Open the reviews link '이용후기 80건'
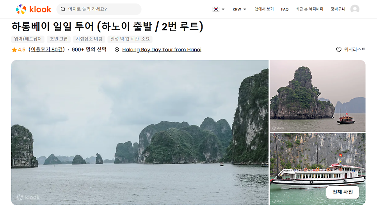 [47, 50]
